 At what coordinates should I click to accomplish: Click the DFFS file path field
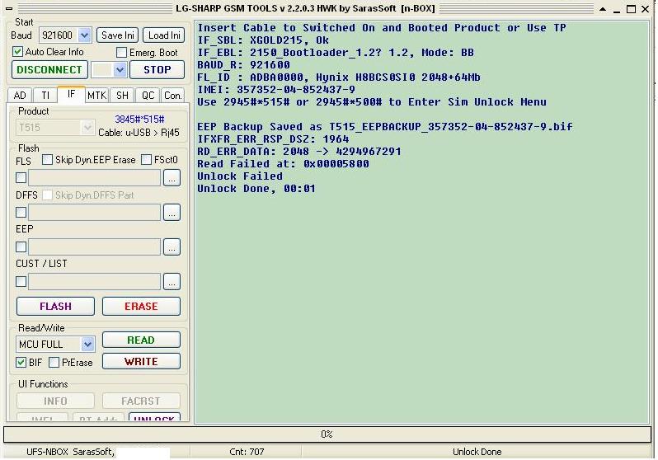coord(95,213)
